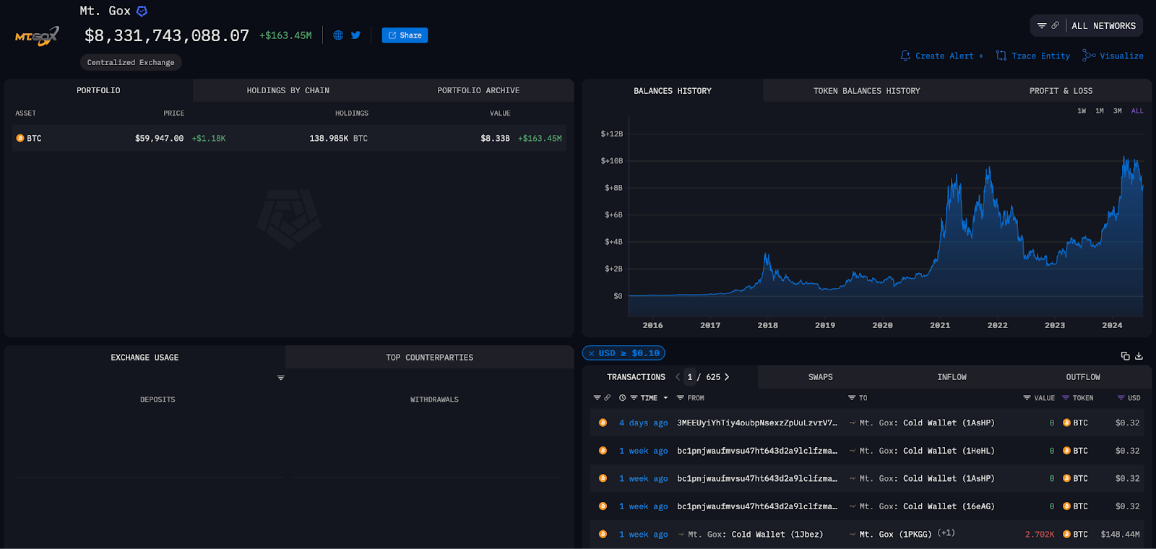
Task: Click the filter icon beside ALL NETWORKS
Action: (1042, 25)
